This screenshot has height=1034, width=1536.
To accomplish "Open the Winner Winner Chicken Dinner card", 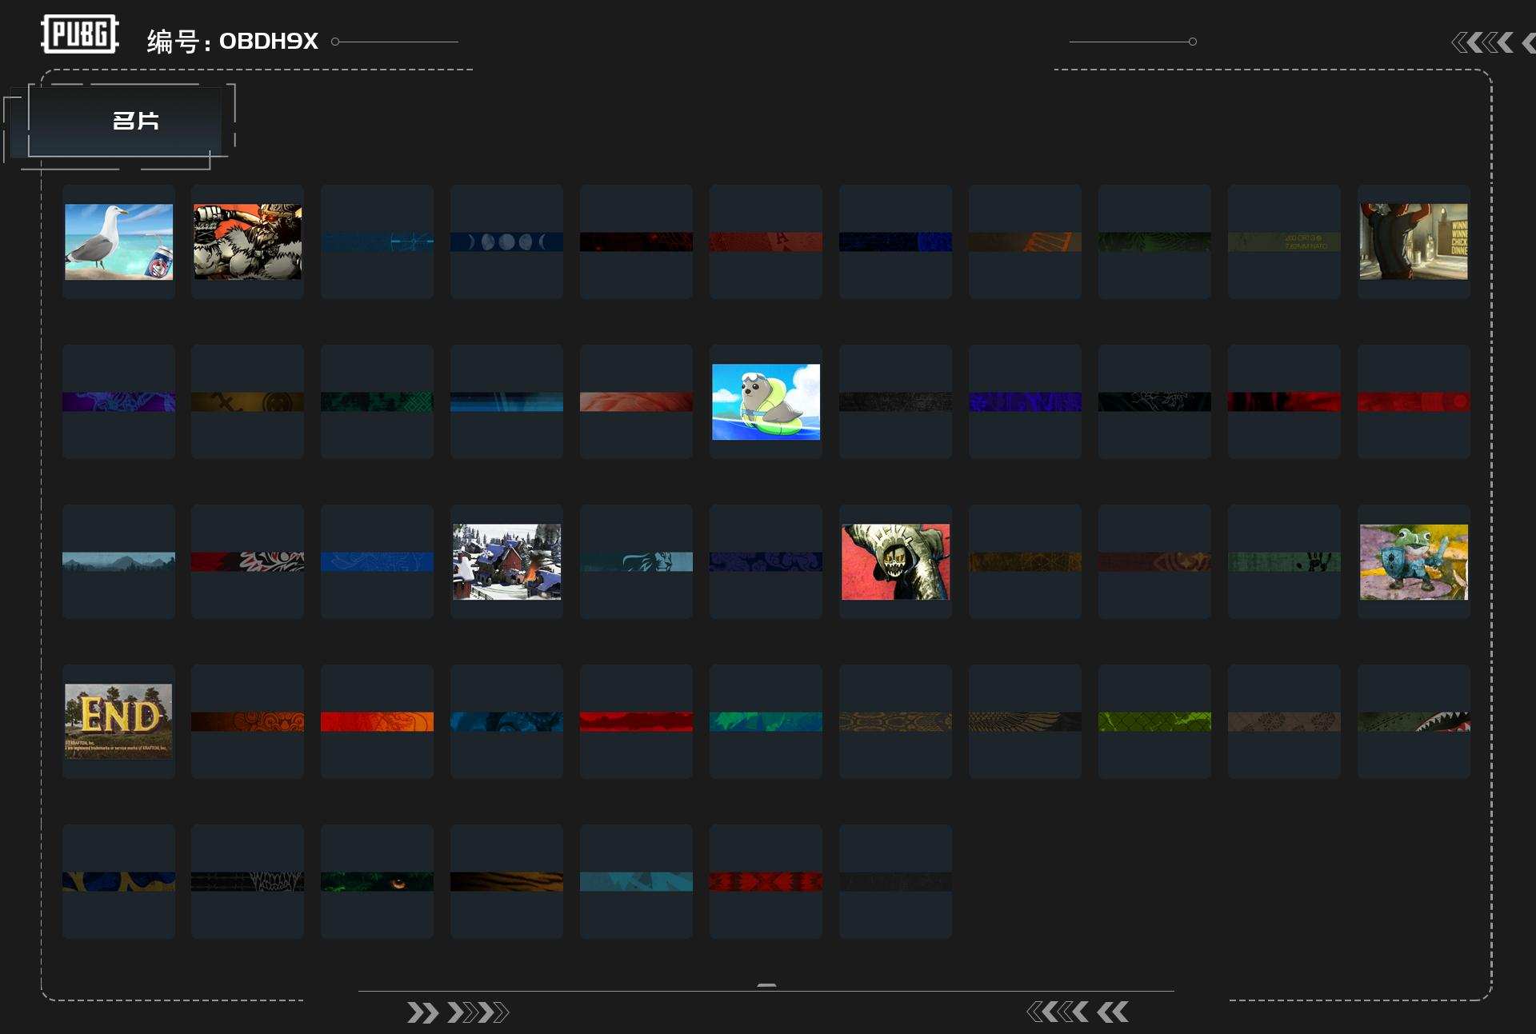I will 1414,242.
